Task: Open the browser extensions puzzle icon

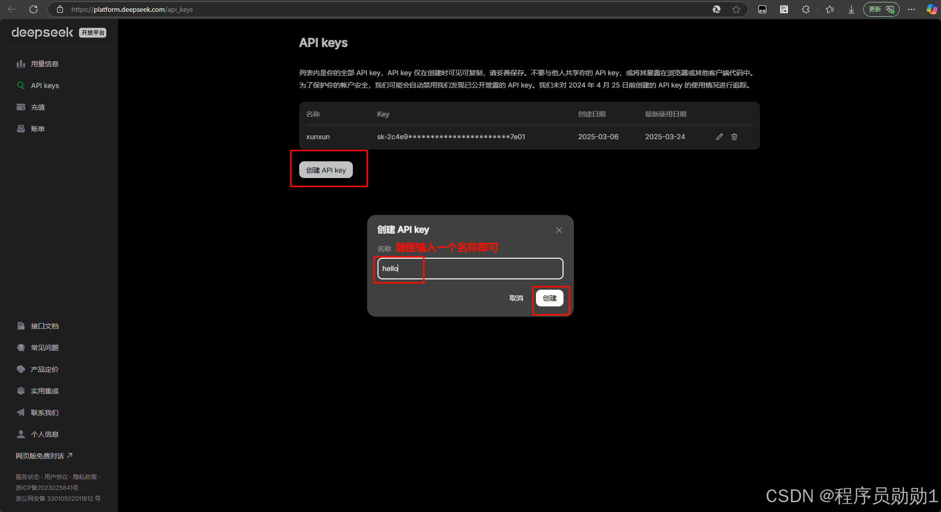Action: (x=806, y=9)
